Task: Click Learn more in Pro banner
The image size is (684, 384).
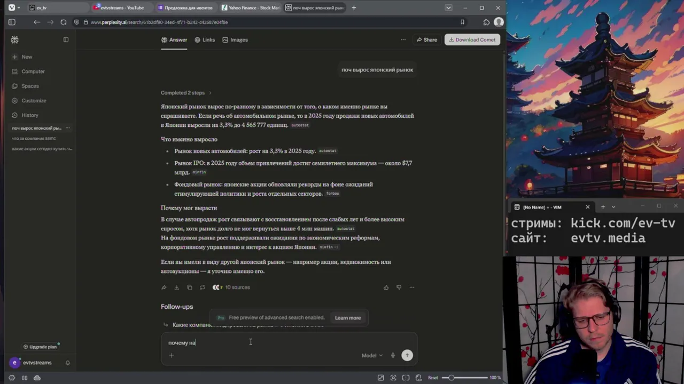Action: click(x=348, y=318)
